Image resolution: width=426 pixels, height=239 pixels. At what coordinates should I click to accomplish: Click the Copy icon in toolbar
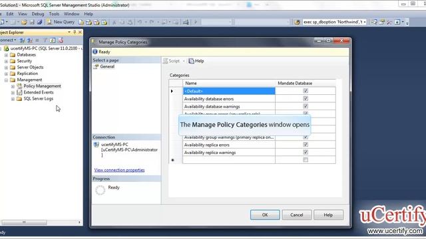[122, 22]
